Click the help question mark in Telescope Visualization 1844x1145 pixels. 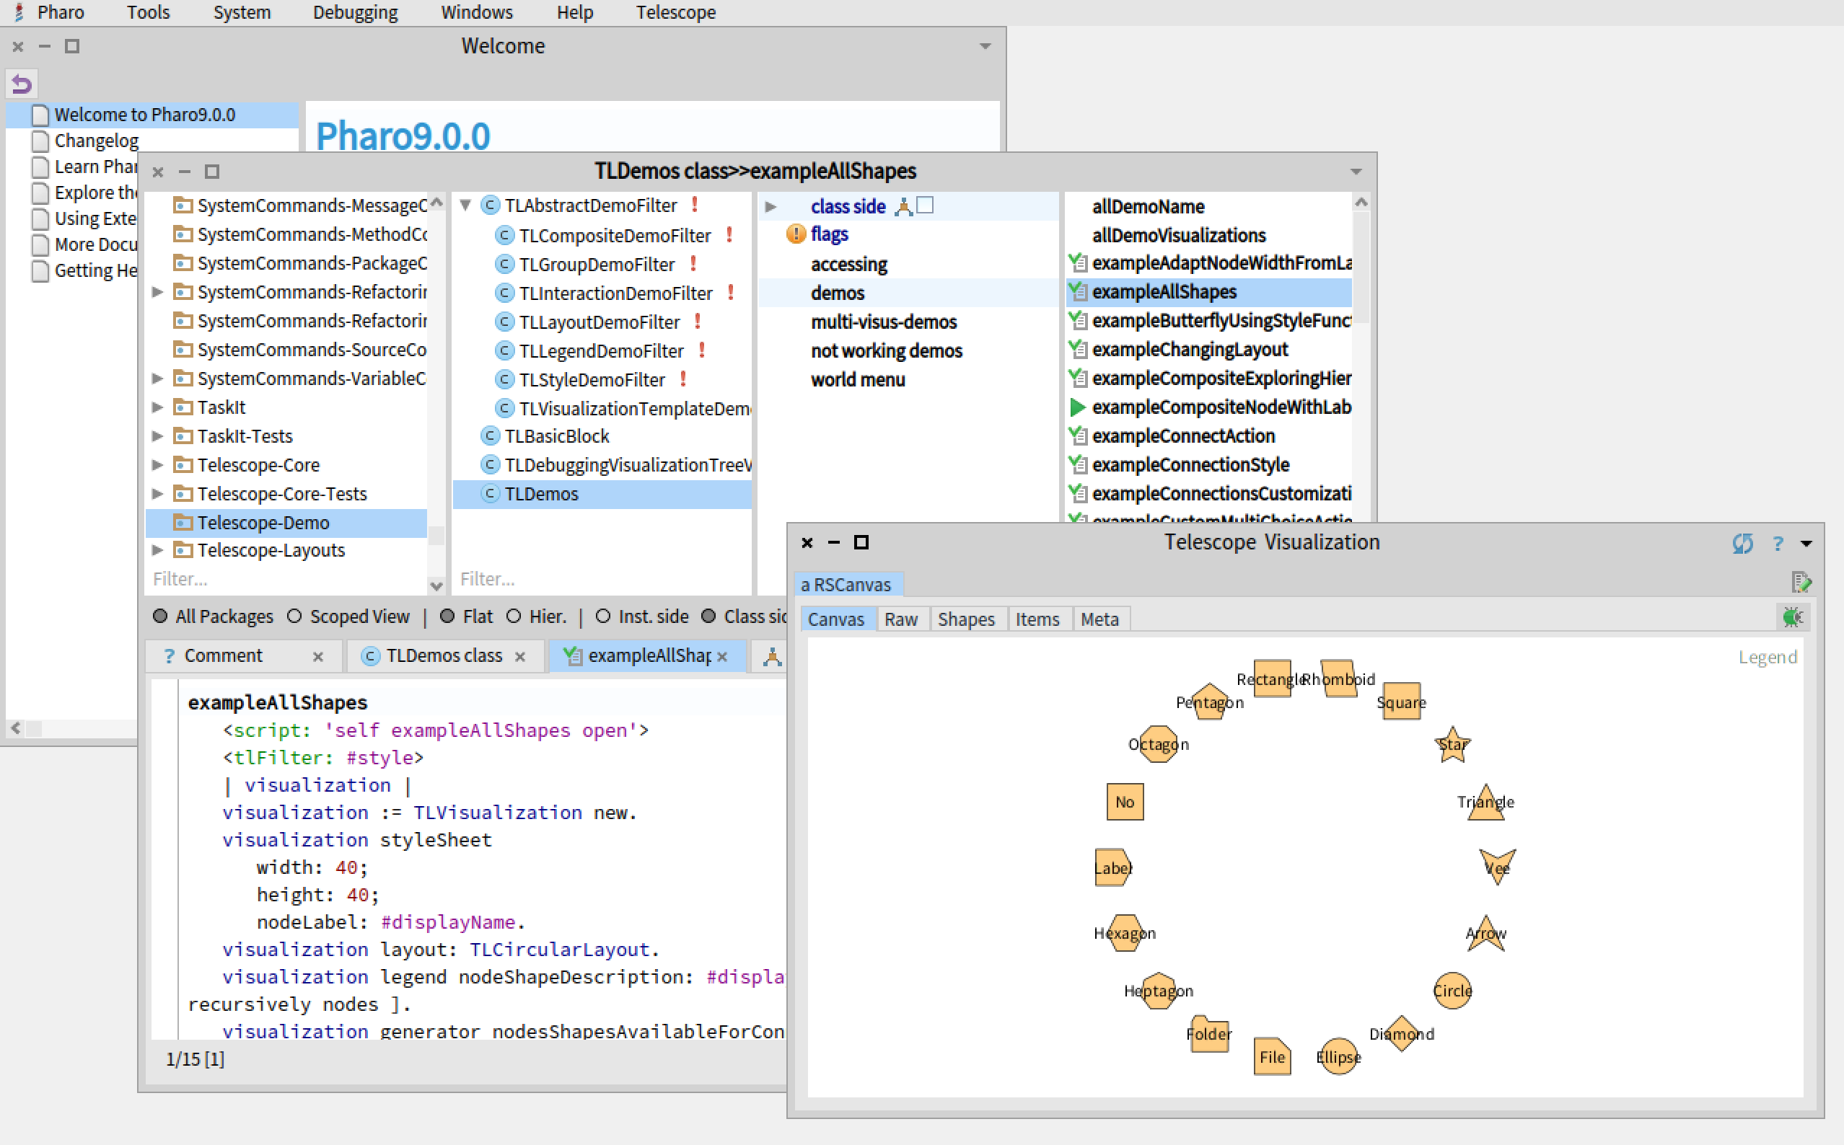point(1778,543)
